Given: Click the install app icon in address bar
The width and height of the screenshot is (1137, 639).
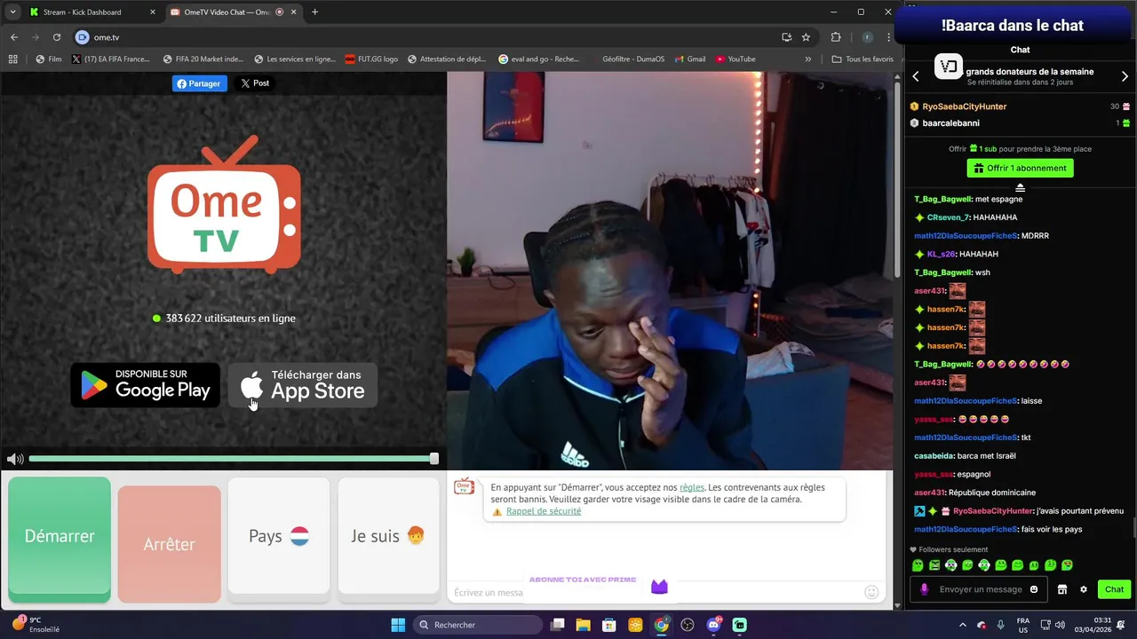Looking at the screenshot, I should (x=786, y=37).
